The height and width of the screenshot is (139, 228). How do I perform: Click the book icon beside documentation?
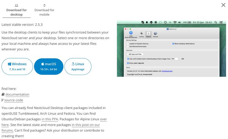coord(3,94)
